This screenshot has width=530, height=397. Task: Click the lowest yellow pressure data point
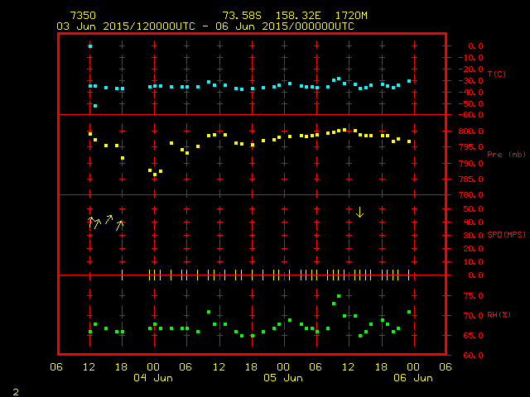point(155,175)
